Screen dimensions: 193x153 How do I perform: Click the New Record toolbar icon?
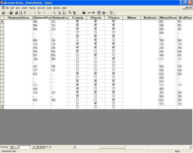point(89,13)
